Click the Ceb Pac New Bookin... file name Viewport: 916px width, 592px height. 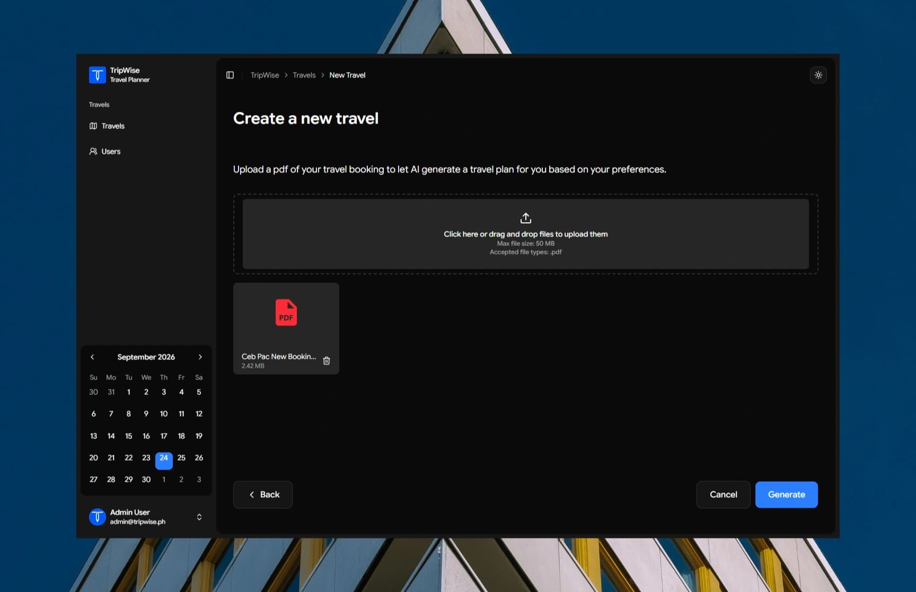pos(279,357)
